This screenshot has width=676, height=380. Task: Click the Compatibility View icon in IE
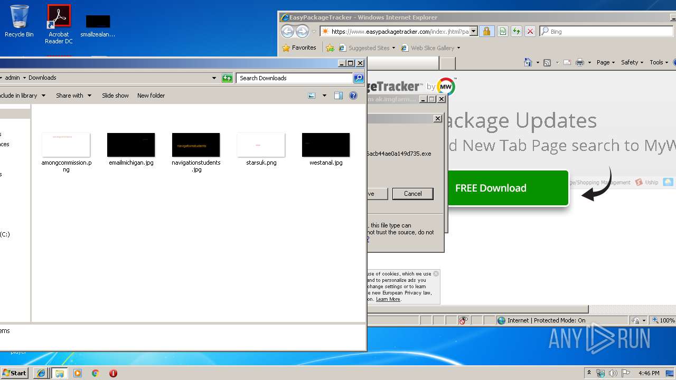502,32
